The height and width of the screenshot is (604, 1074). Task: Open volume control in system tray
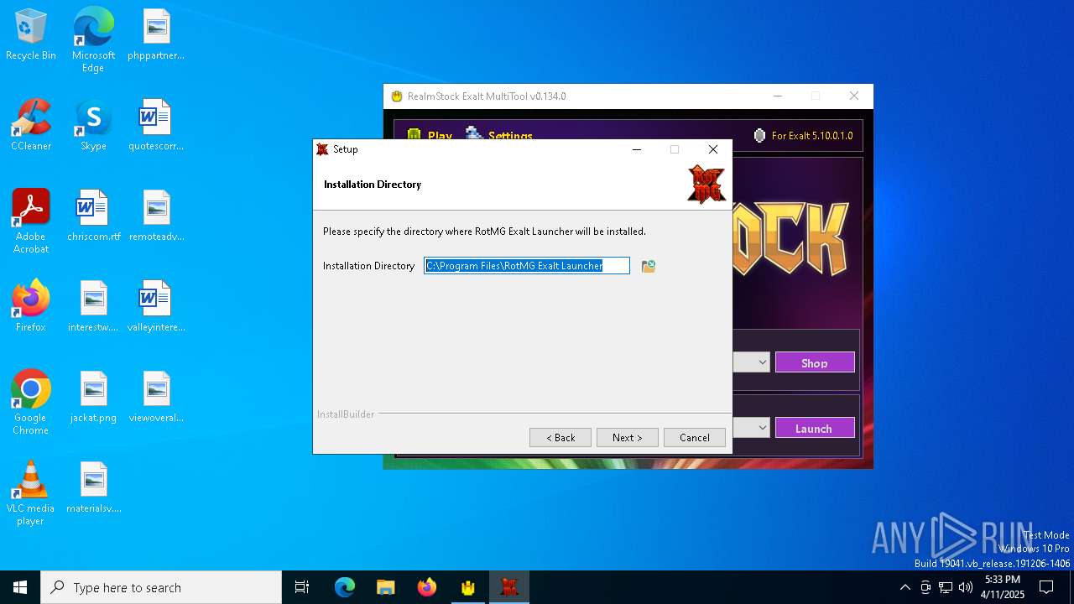coord(966,587)
